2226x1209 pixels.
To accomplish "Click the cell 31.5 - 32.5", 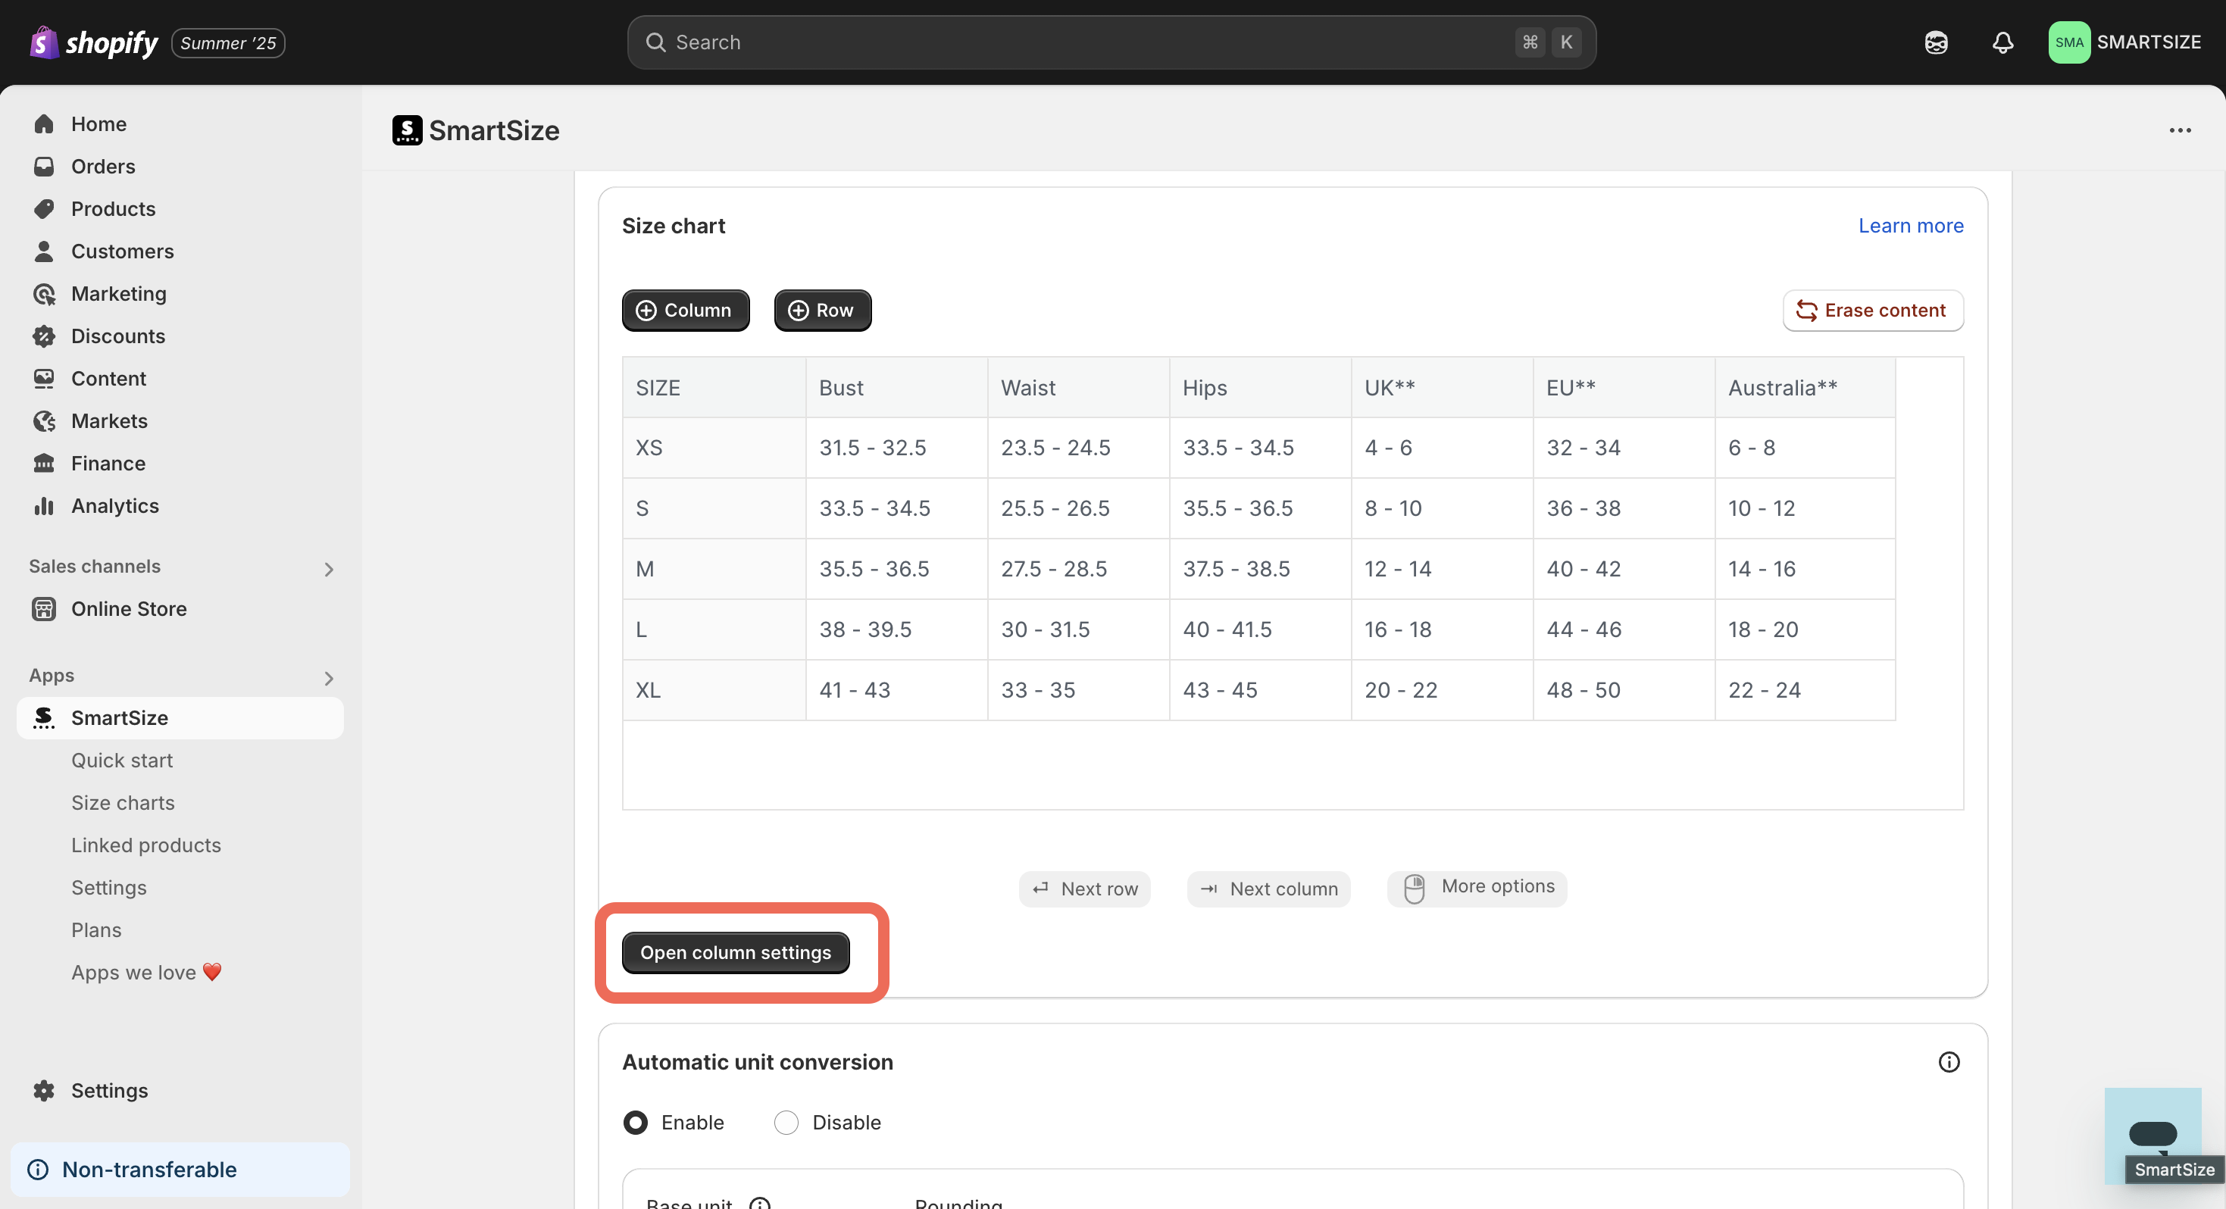I will coord(896,448).
